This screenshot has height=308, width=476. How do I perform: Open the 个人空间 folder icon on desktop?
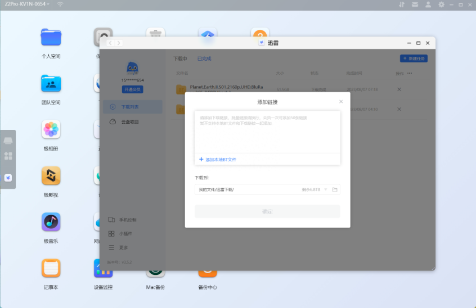click(x=51, y=37)
